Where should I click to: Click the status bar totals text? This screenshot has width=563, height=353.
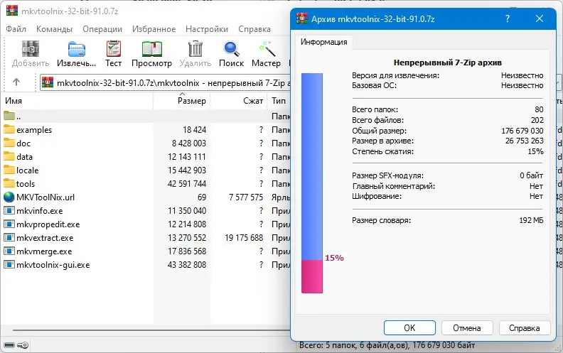[387, 345]
